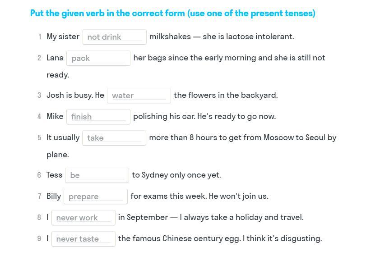The image size is (366, 256).
Task: Click the 'not drink' input field
Action: tap(114, 37)
